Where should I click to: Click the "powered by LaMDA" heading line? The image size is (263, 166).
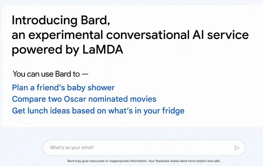point(67,50)
